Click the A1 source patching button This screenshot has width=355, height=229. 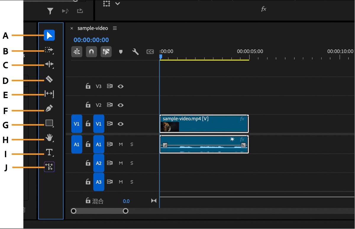click(x=76, y=144)
